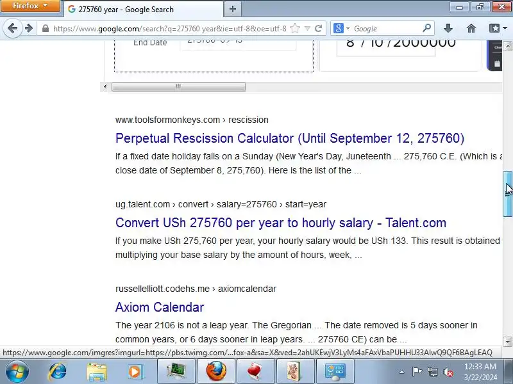Click the horizontal scrollbar left arrow
513x384 pixels.
point(105,86)
